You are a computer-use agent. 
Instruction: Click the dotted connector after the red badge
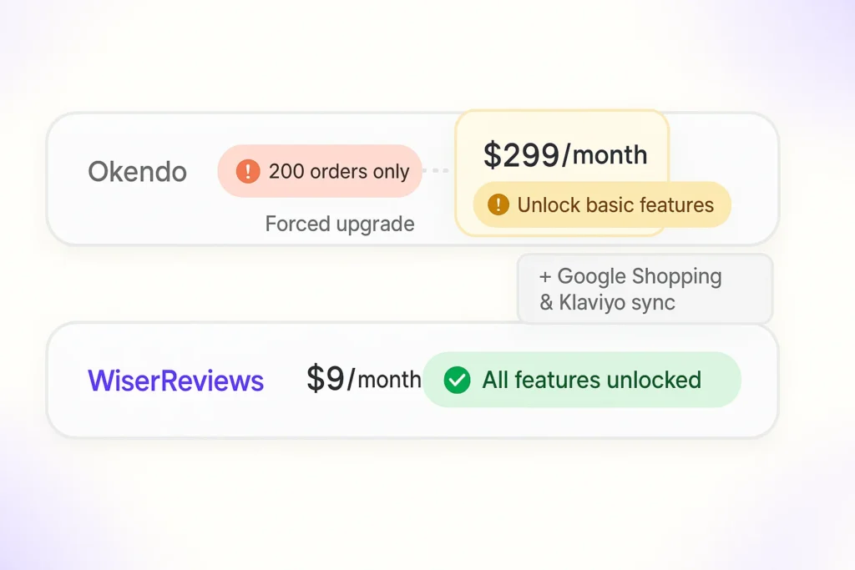tap(437, 171)
